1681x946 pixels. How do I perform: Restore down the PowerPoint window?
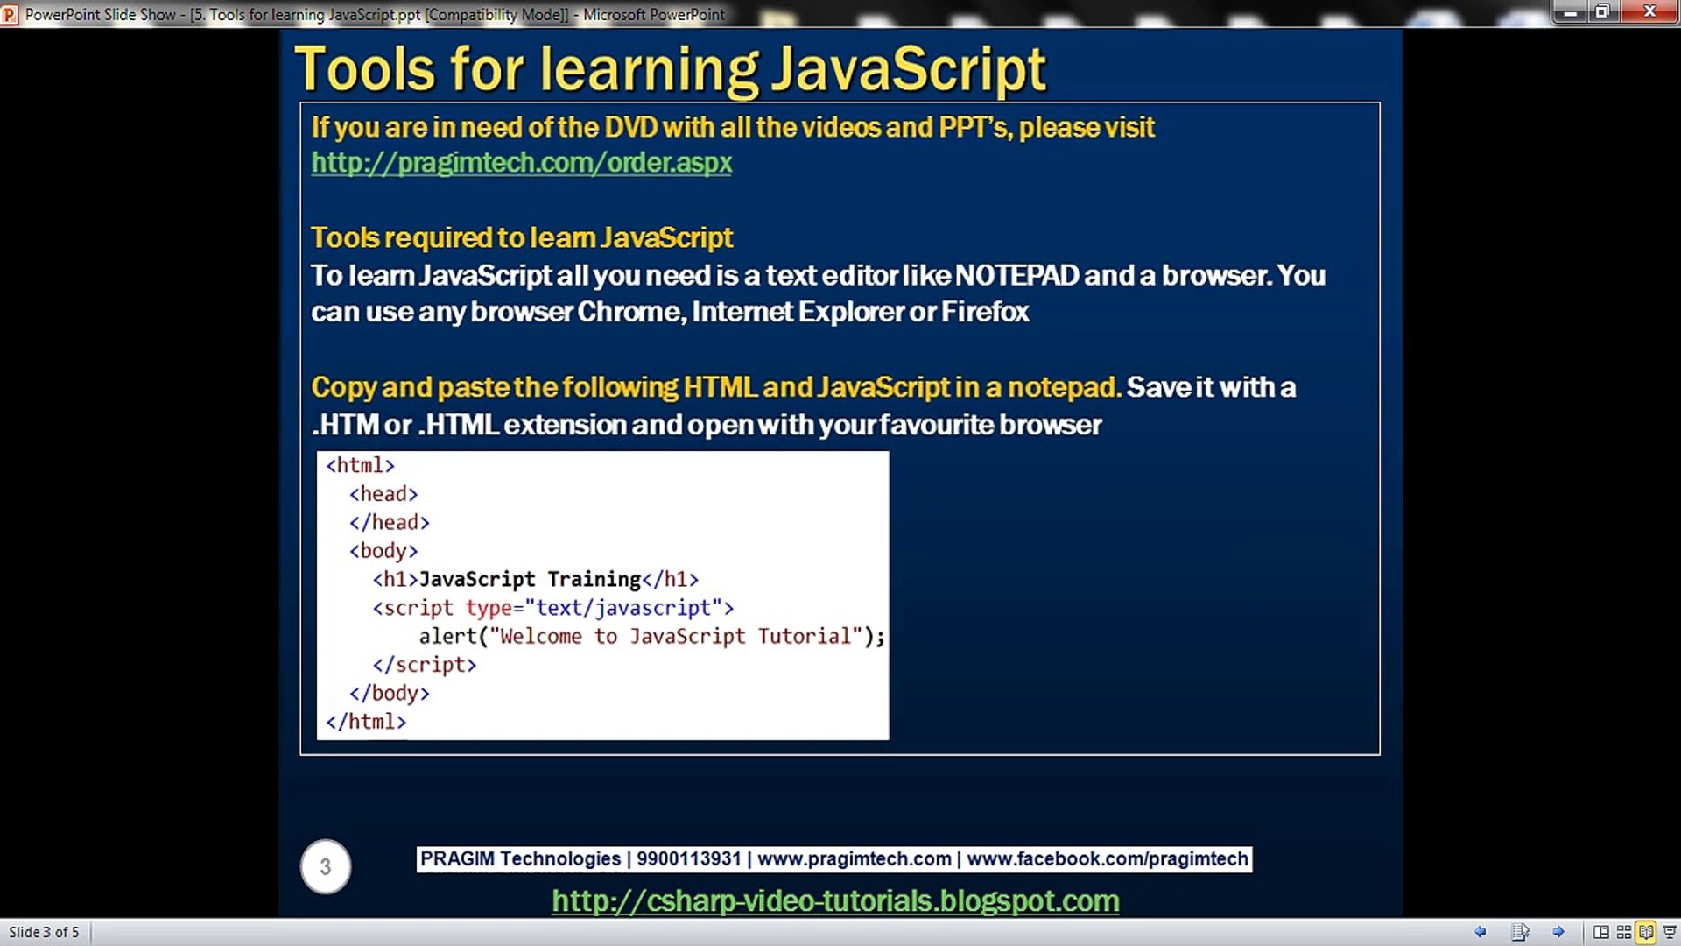1602,12
